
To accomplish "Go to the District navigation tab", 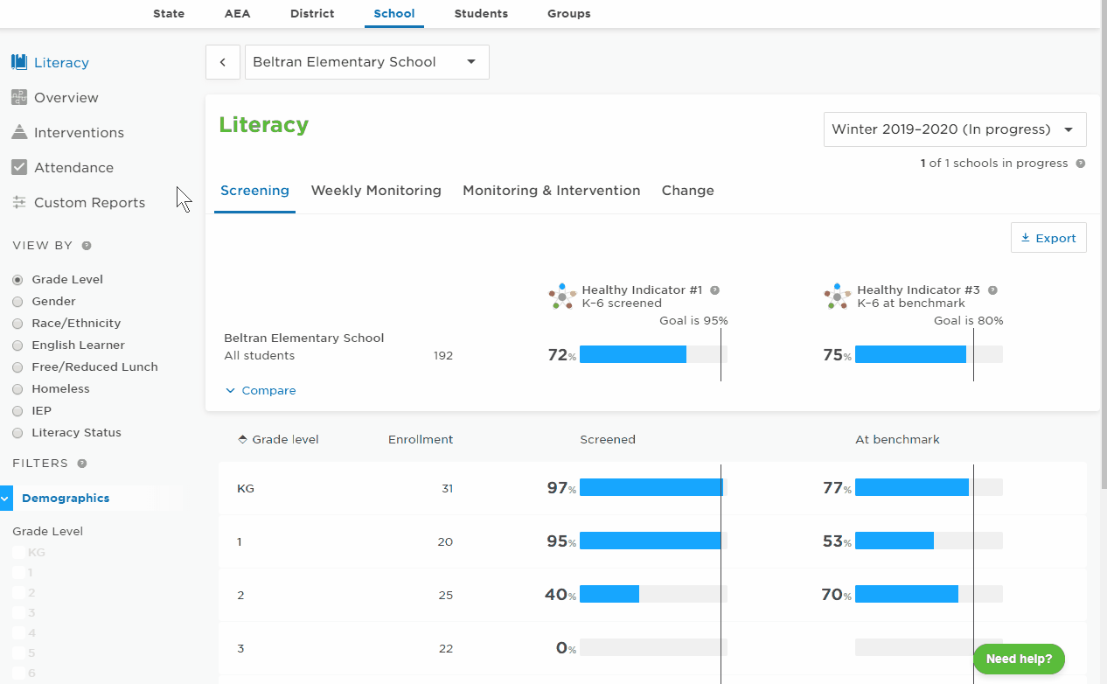I will pos(312,14).
